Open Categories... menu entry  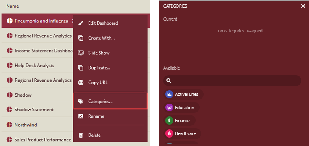[x=110, y=102]
